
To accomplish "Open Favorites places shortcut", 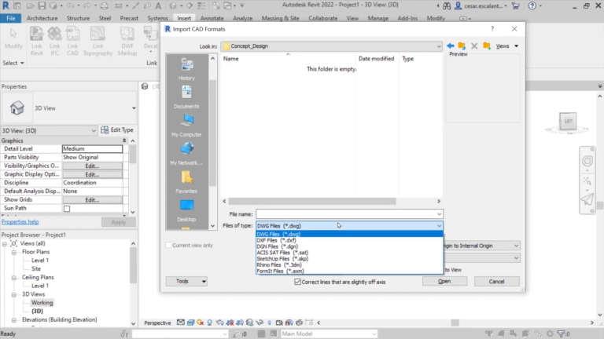I will pyautogui.click(x=187, y=182).
